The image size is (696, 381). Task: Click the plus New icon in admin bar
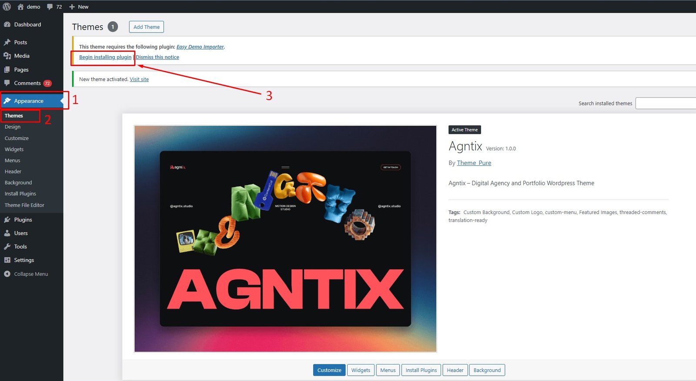[72, 7]
